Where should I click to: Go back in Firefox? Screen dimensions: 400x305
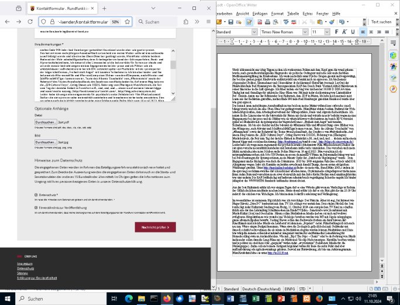click(x=7, y=22)
